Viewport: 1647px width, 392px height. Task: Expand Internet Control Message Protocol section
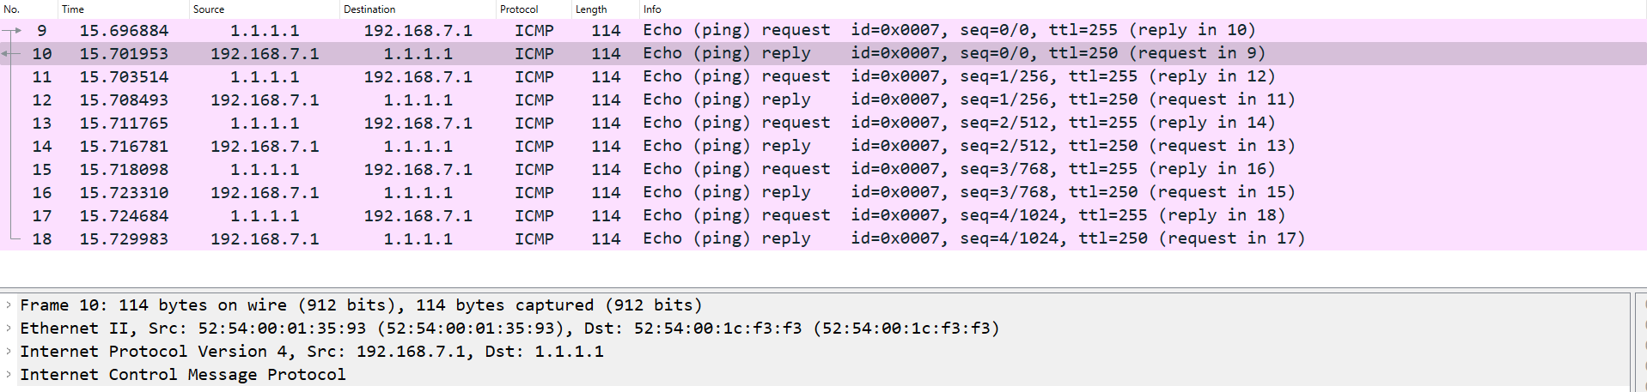click(9, 374)
